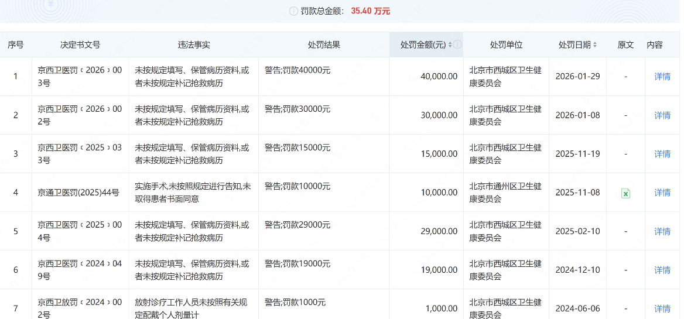Open 详情 for 京通卫医罚(2025)44号 row
The height and width of the screenshot is (319, 684).
[x=662, y=193]
